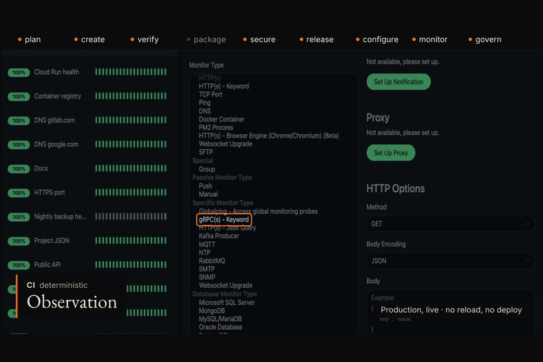Go to the govern stage
543x362 pixels.
[x=485, y=40]
